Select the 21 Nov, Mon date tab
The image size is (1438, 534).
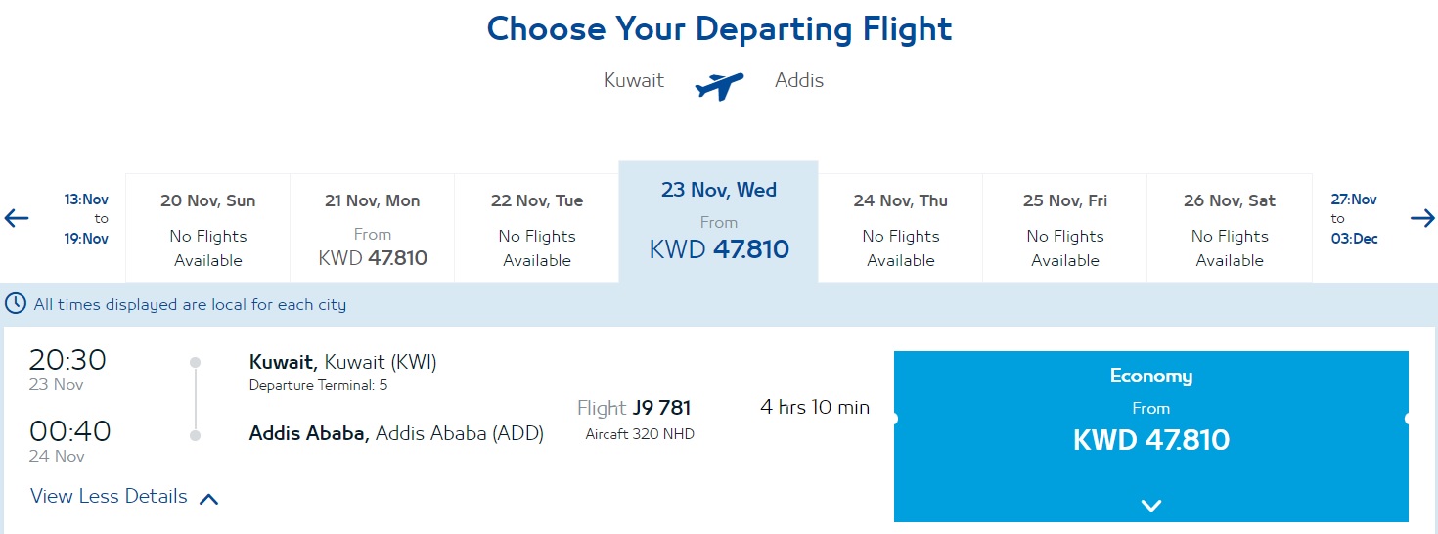click(x=373, y=229)
